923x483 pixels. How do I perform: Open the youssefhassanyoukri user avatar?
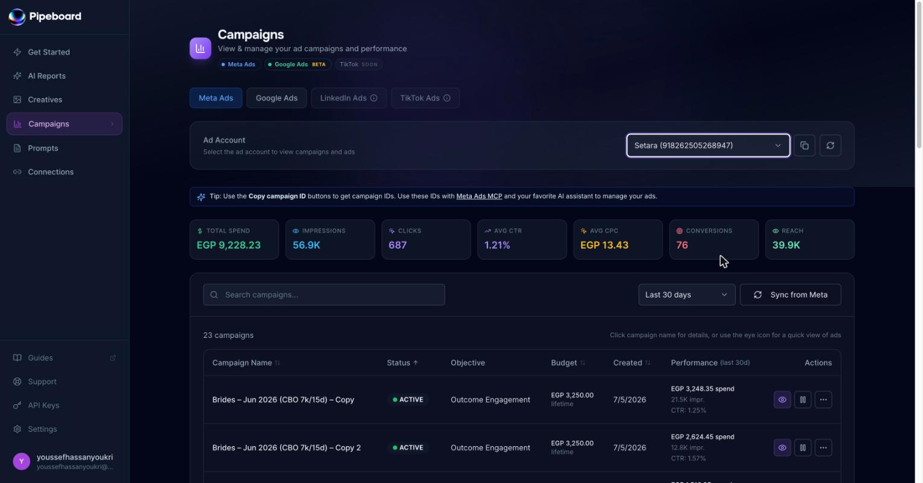(x=21, y=461)
